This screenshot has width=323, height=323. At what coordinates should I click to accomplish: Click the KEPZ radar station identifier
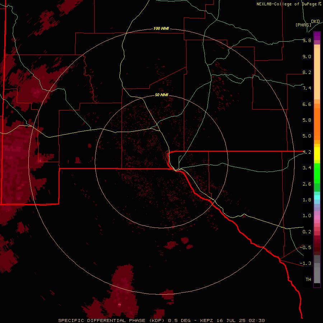pyautogui.click(x=207, y=320)
